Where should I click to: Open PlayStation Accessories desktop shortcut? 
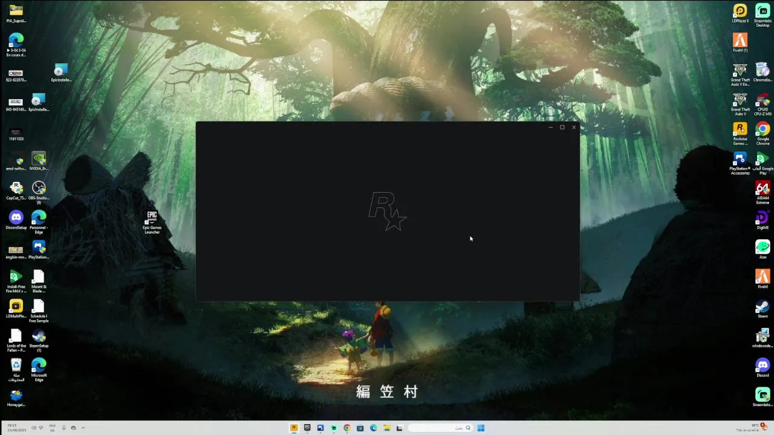tap(740, 164)
